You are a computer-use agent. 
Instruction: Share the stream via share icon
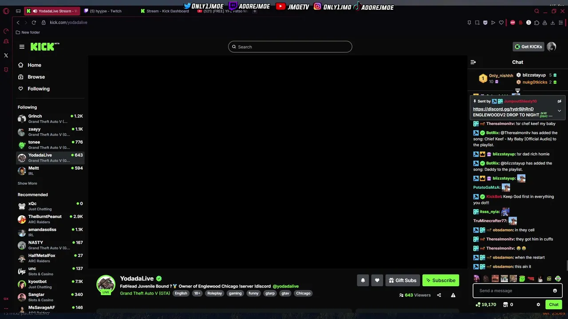coord(439,295)
